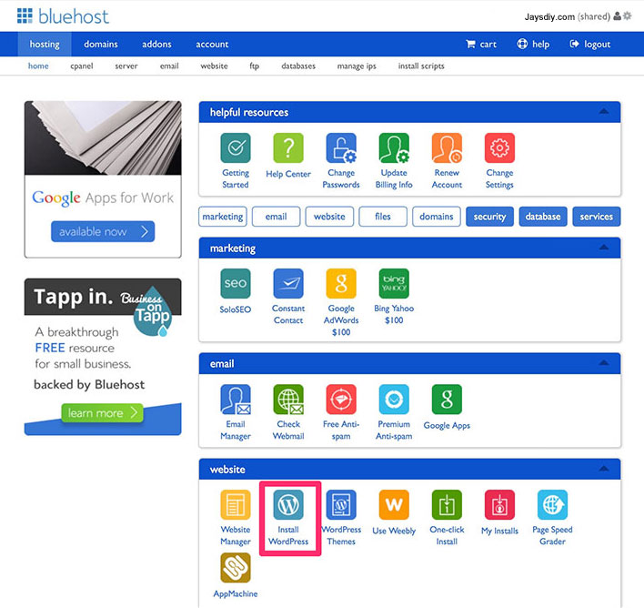Viewport: 644px width, 608px height.
Task: Toggle the security filter button
Action: pyautogui.click(x=489, y=217)
